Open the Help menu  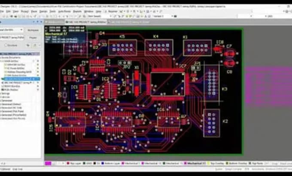click(98, 12)
